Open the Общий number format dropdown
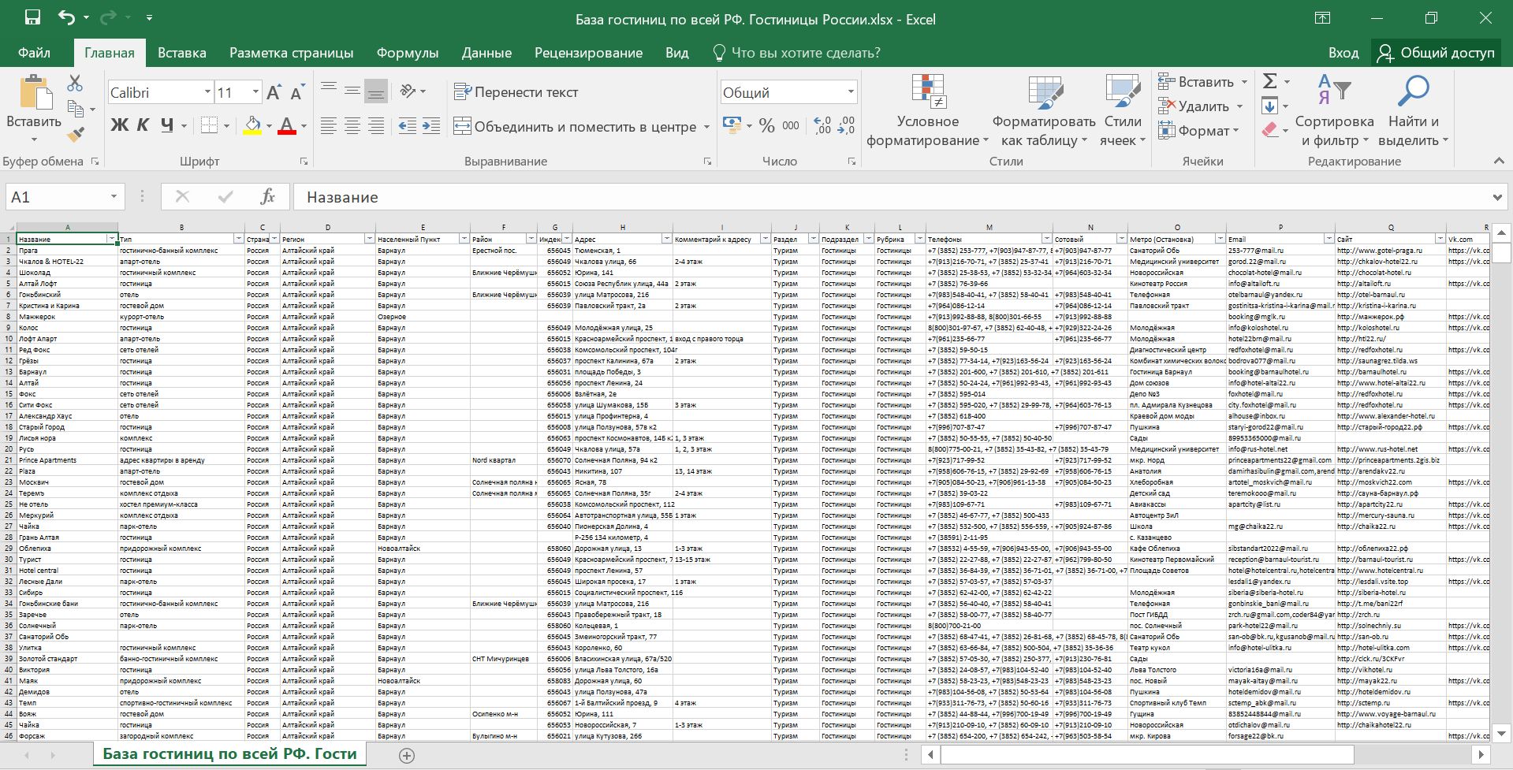1513x770 pixels. click(x=851, y=92)
